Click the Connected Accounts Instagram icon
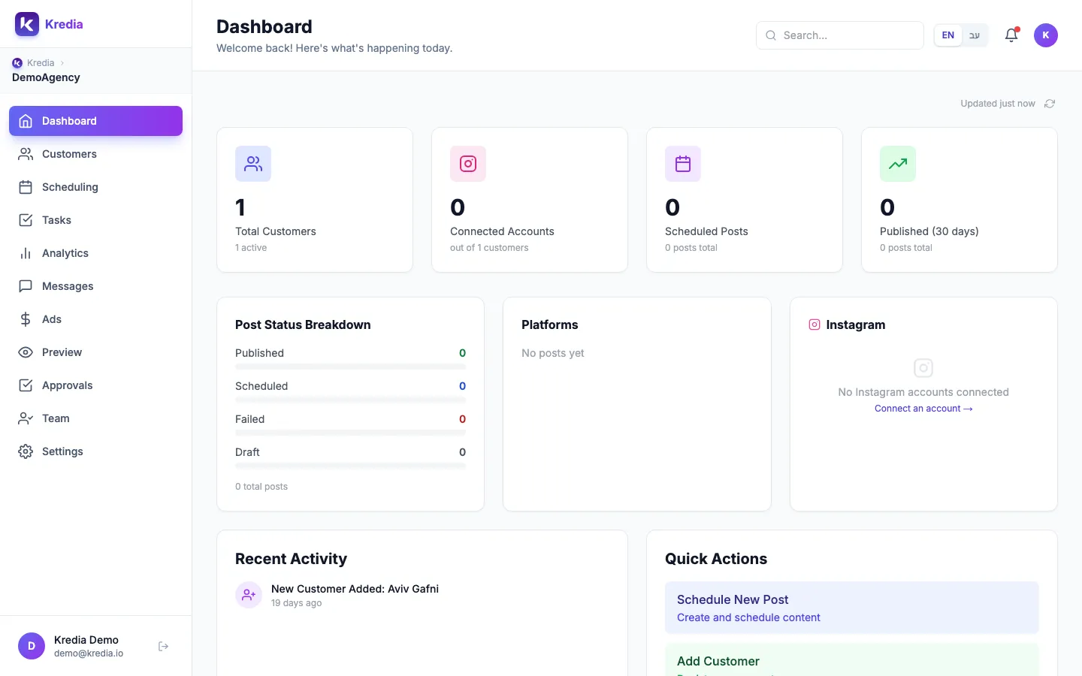The width and height of the screenshot is (1082, 676). click(468, 164)
